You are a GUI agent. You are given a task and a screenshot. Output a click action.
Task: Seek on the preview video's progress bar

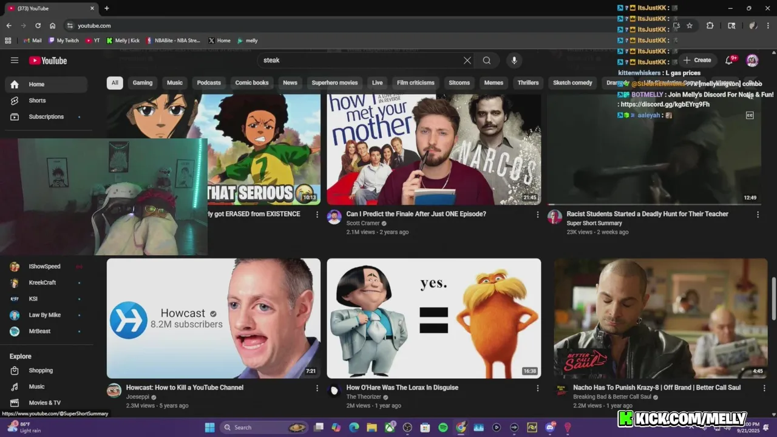coord(654,205)
